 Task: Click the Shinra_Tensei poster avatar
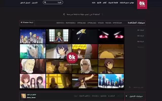click(x=24, y=96)
